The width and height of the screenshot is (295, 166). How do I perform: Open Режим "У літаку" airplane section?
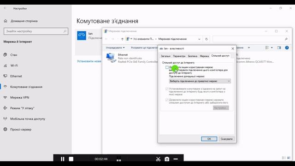pyautogui.click(x=22, y=108)
